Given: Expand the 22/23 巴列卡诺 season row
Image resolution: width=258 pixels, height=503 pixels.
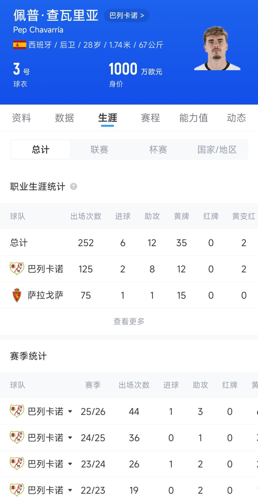Looking at the screenshot, I should pos(70,490).
